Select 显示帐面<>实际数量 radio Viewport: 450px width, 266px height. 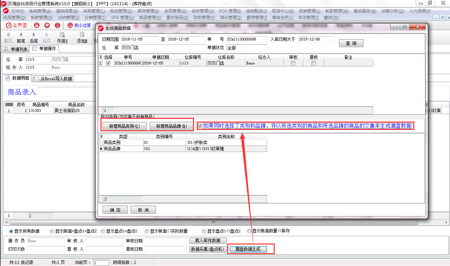[147, 231]
